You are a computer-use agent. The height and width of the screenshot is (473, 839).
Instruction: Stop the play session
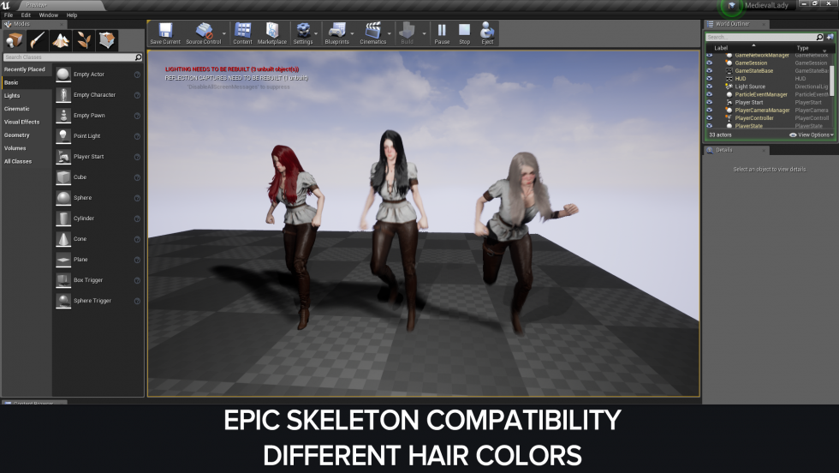(x=464, y=32)
